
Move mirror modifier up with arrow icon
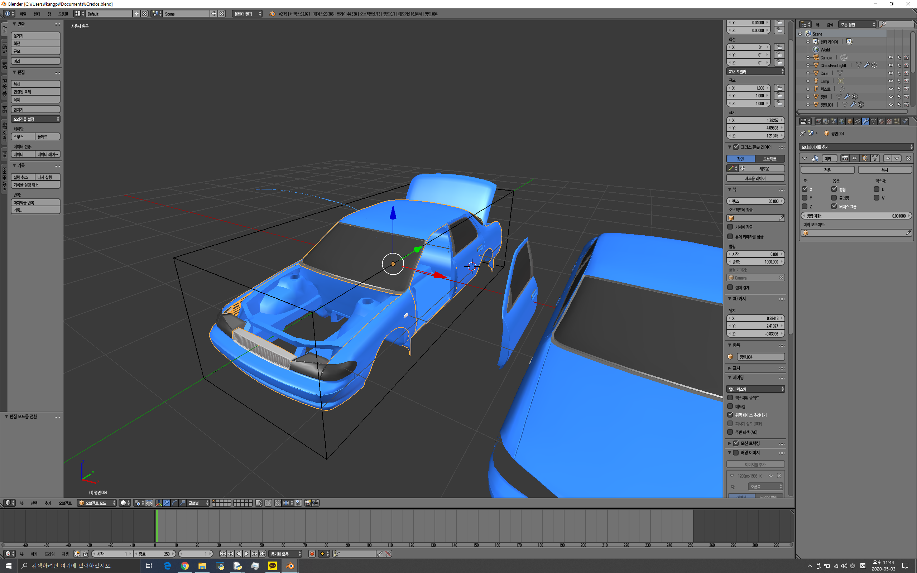[887, 158]
